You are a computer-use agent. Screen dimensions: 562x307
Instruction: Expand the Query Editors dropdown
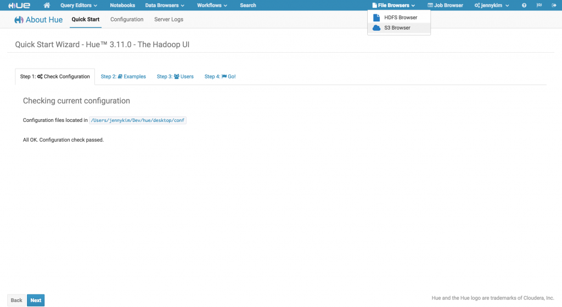[x=78, y=5]
